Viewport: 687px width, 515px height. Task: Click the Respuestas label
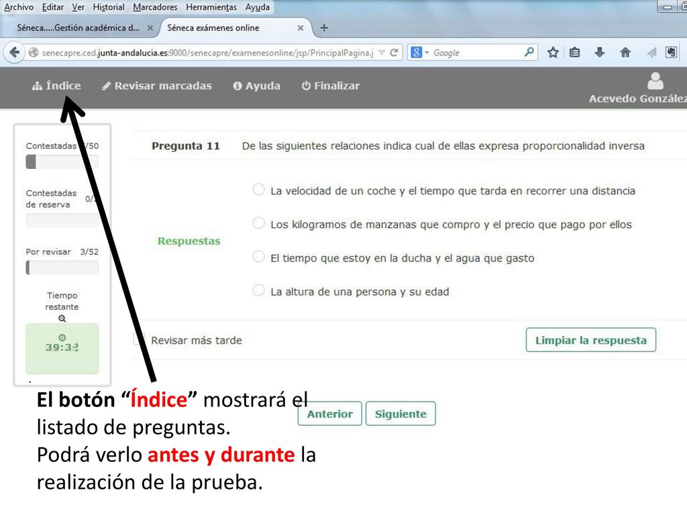point(189,241)
